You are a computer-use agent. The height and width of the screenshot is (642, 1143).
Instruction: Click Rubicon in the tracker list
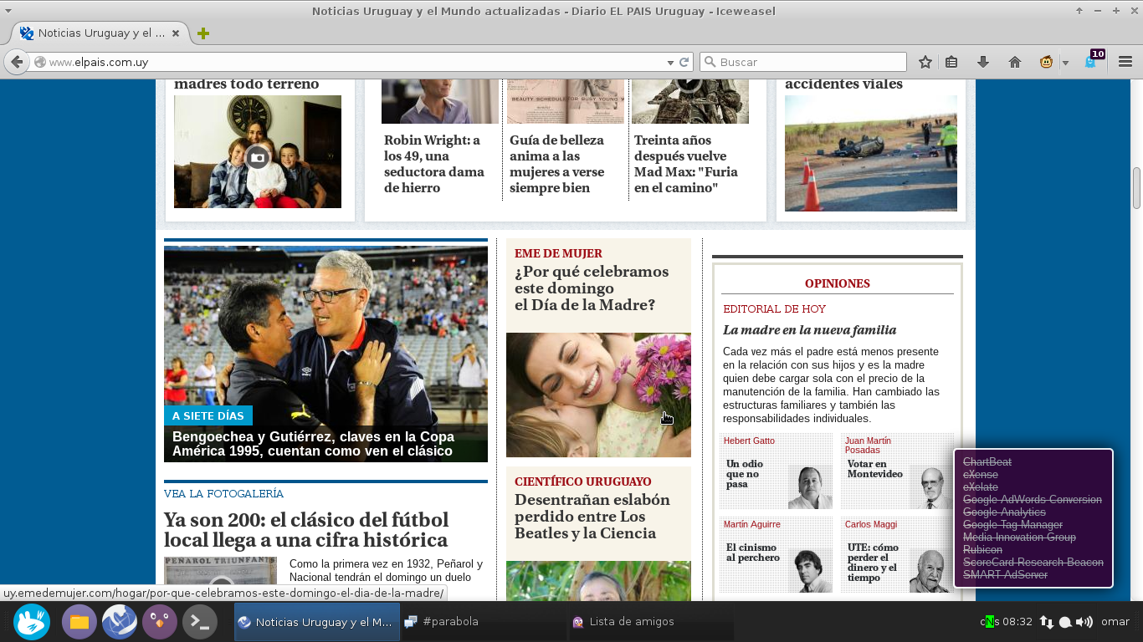(982, 549)
